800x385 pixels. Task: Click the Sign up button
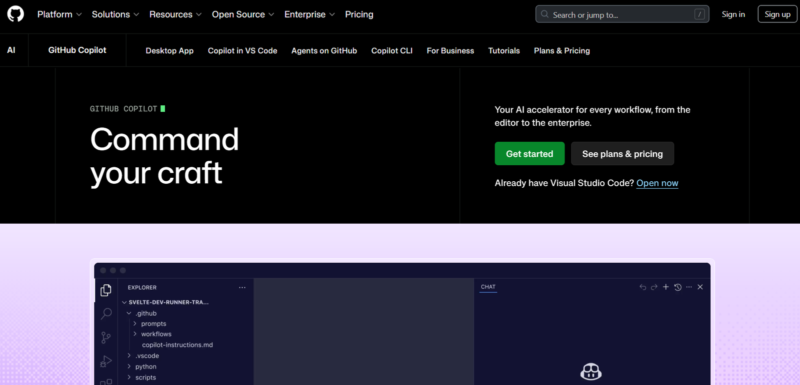point(777,14)
